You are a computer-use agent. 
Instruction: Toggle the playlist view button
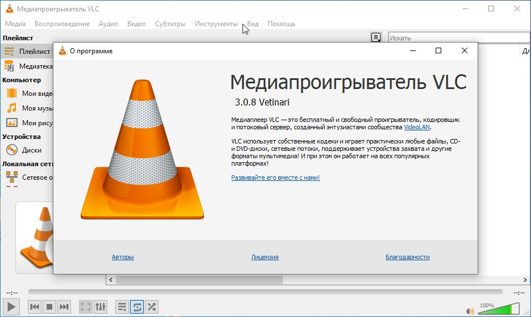122,307
